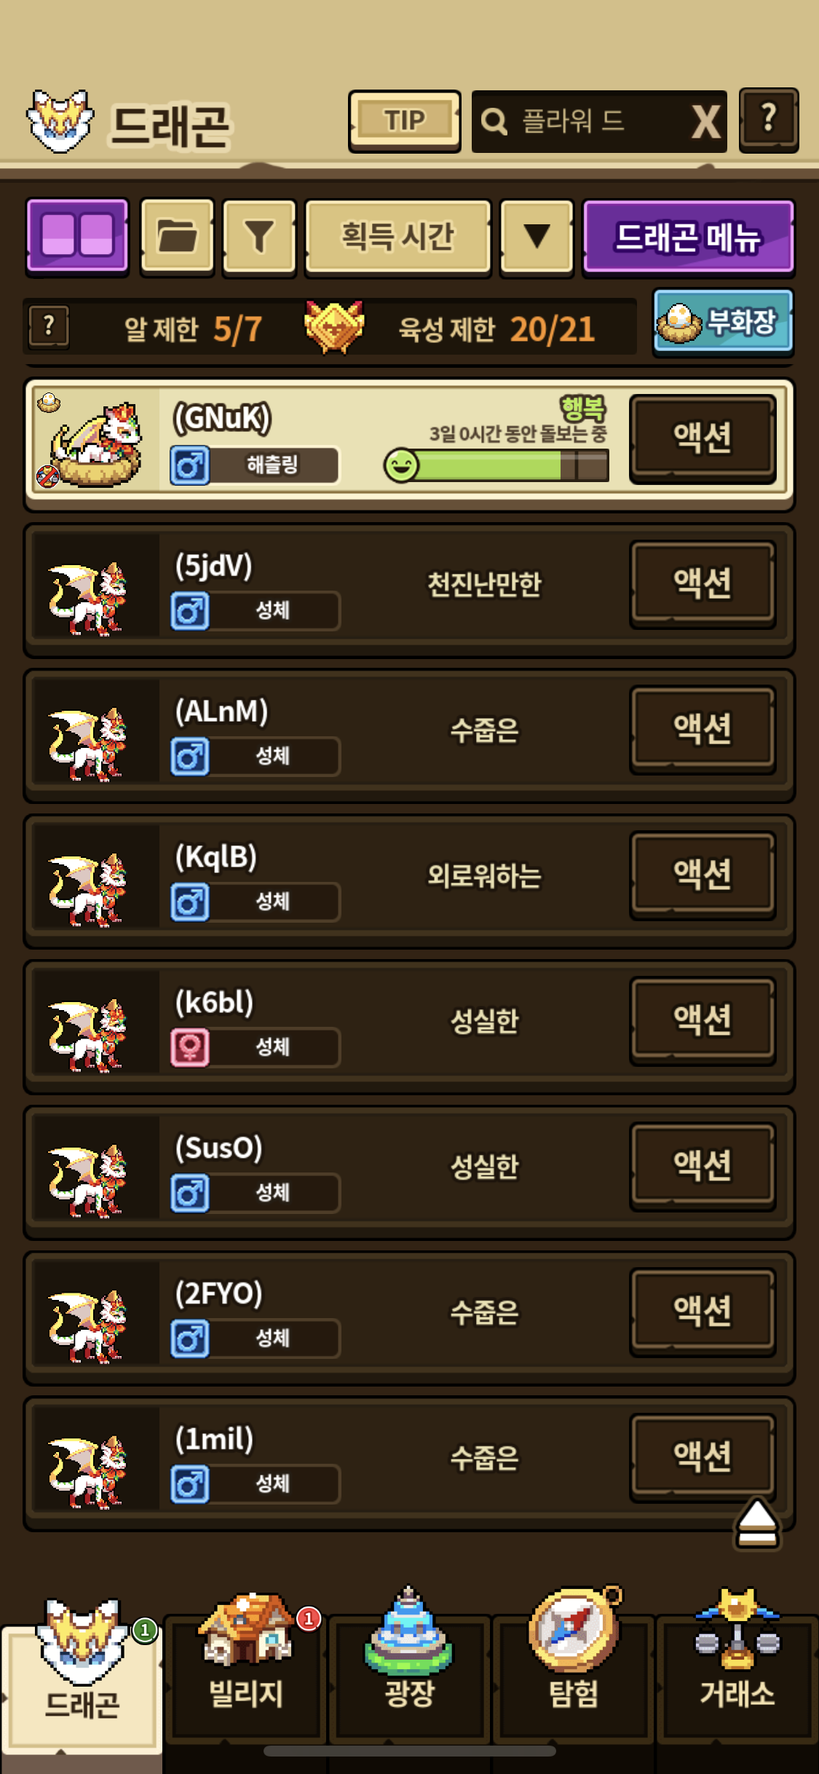Open the 부화장 hatchery button

click(723, 321)
